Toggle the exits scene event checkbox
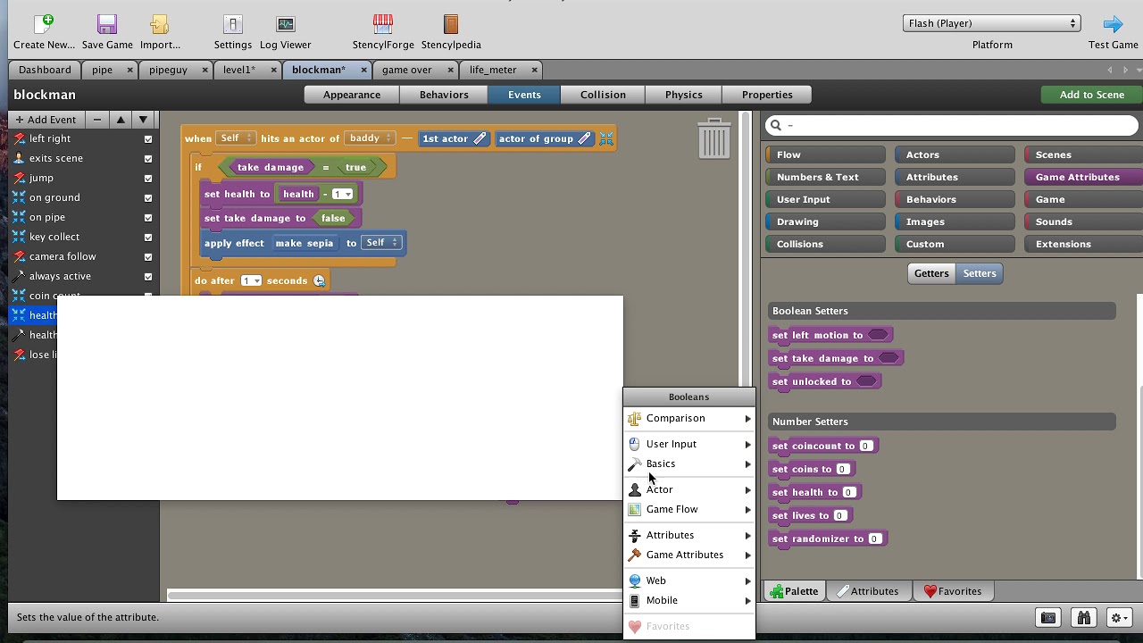Viewport: 1143px width, 643px height. point(148,159)
